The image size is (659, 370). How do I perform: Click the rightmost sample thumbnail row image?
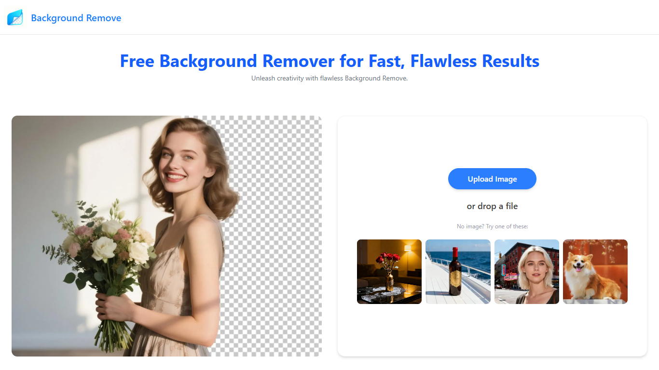tap(595, 271)
